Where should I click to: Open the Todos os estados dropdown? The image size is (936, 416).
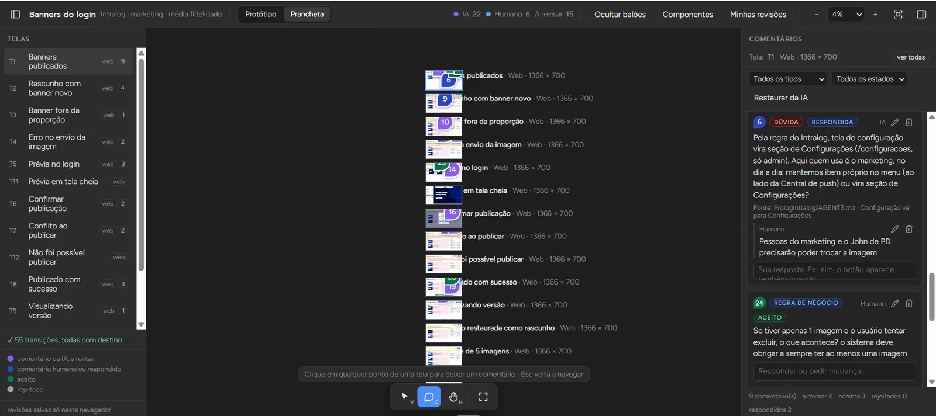[869, 79]
